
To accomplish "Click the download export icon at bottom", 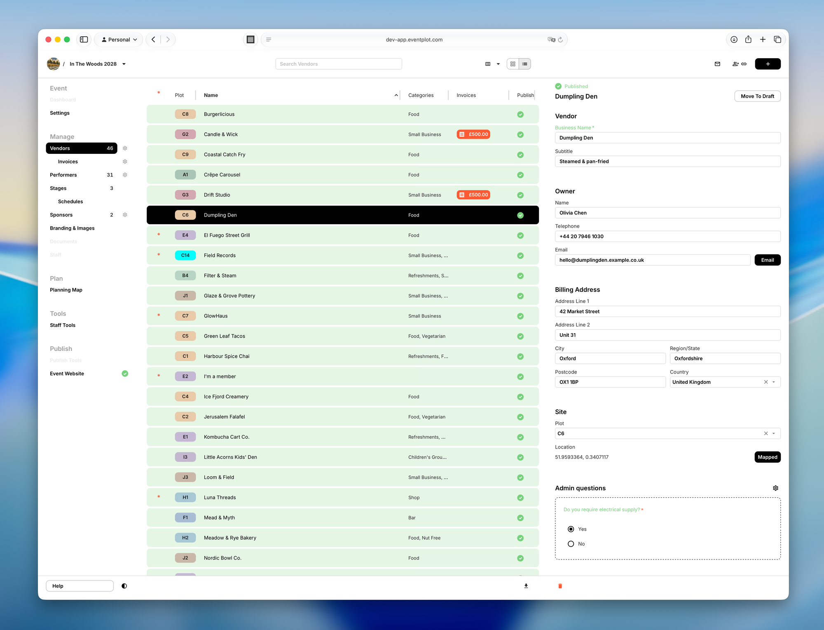I will coord(526,586).
